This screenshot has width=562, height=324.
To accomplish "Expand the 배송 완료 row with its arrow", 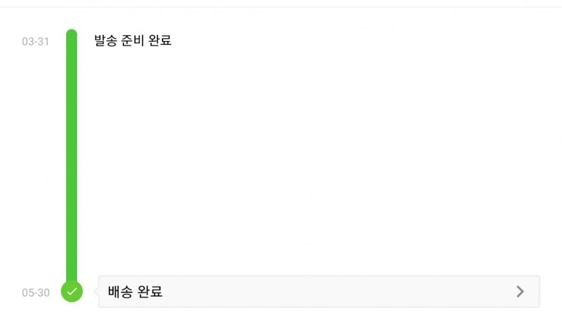I will [x=520, y=291].
